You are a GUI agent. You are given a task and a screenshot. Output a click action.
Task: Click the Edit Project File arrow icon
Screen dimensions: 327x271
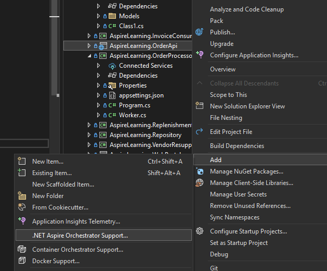click(199, 131)
